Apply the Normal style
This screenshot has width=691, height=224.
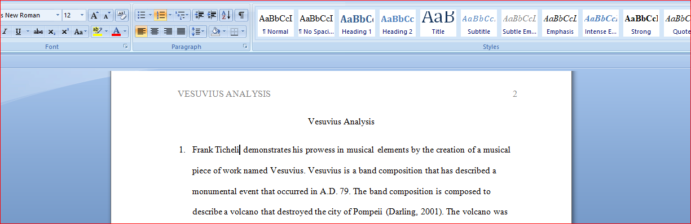click(x=276, y=23)
